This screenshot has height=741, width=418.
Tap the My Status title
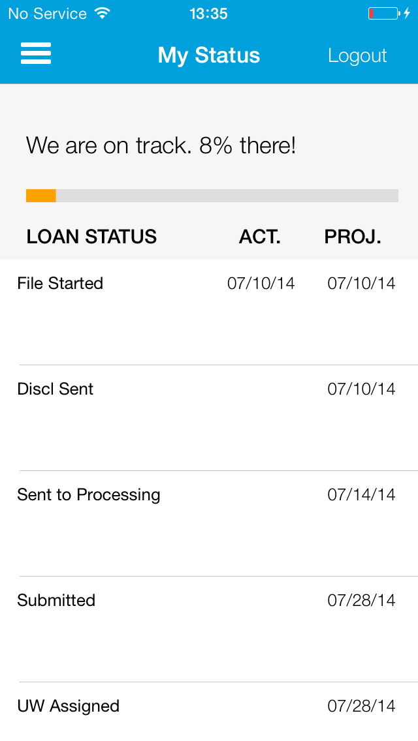pyautogui.click(x=208, y=55)
